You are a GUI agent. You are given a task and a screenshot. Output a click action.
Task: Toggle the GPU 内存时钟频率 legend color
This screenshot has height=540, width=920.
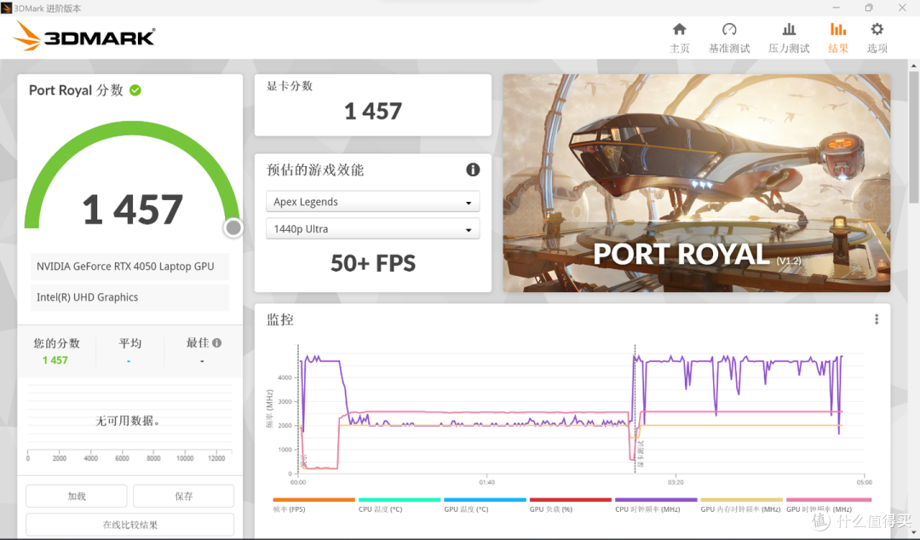click(x=742, y=500)
